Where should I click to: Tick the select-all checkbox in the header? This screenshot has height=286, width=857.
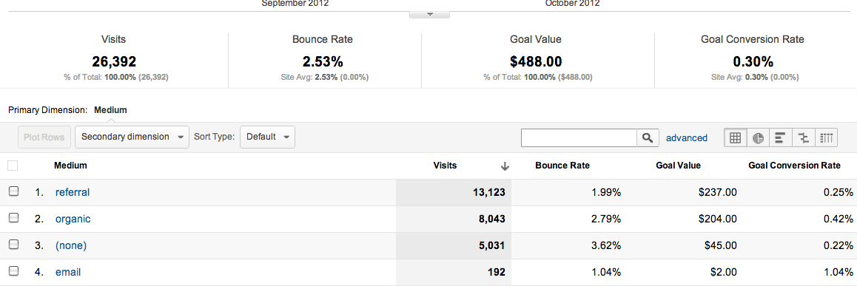click(x=13, y=166)
